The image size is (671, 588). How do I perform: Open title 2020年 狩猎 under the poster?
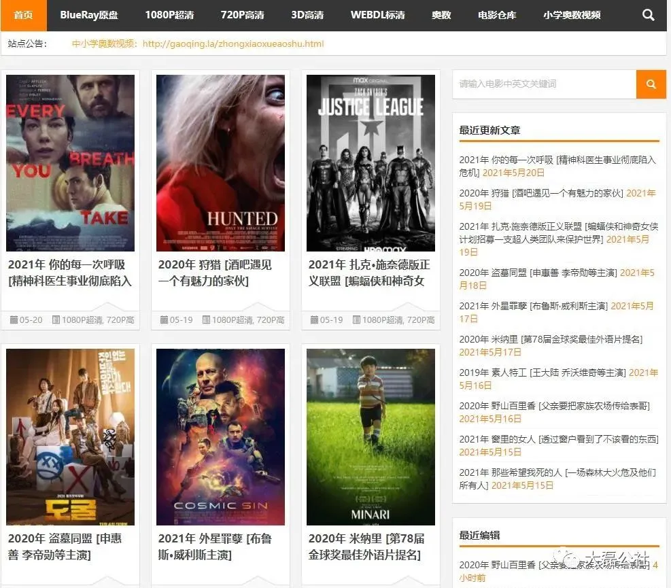tap(215, 273)
